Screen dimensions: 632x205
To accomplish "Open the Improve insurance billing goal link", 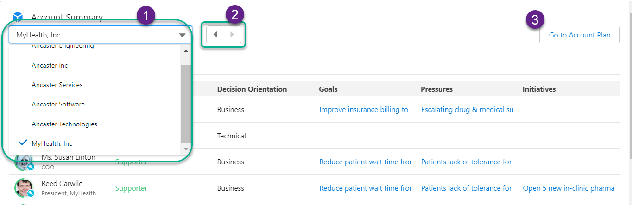I will (365, 110).
